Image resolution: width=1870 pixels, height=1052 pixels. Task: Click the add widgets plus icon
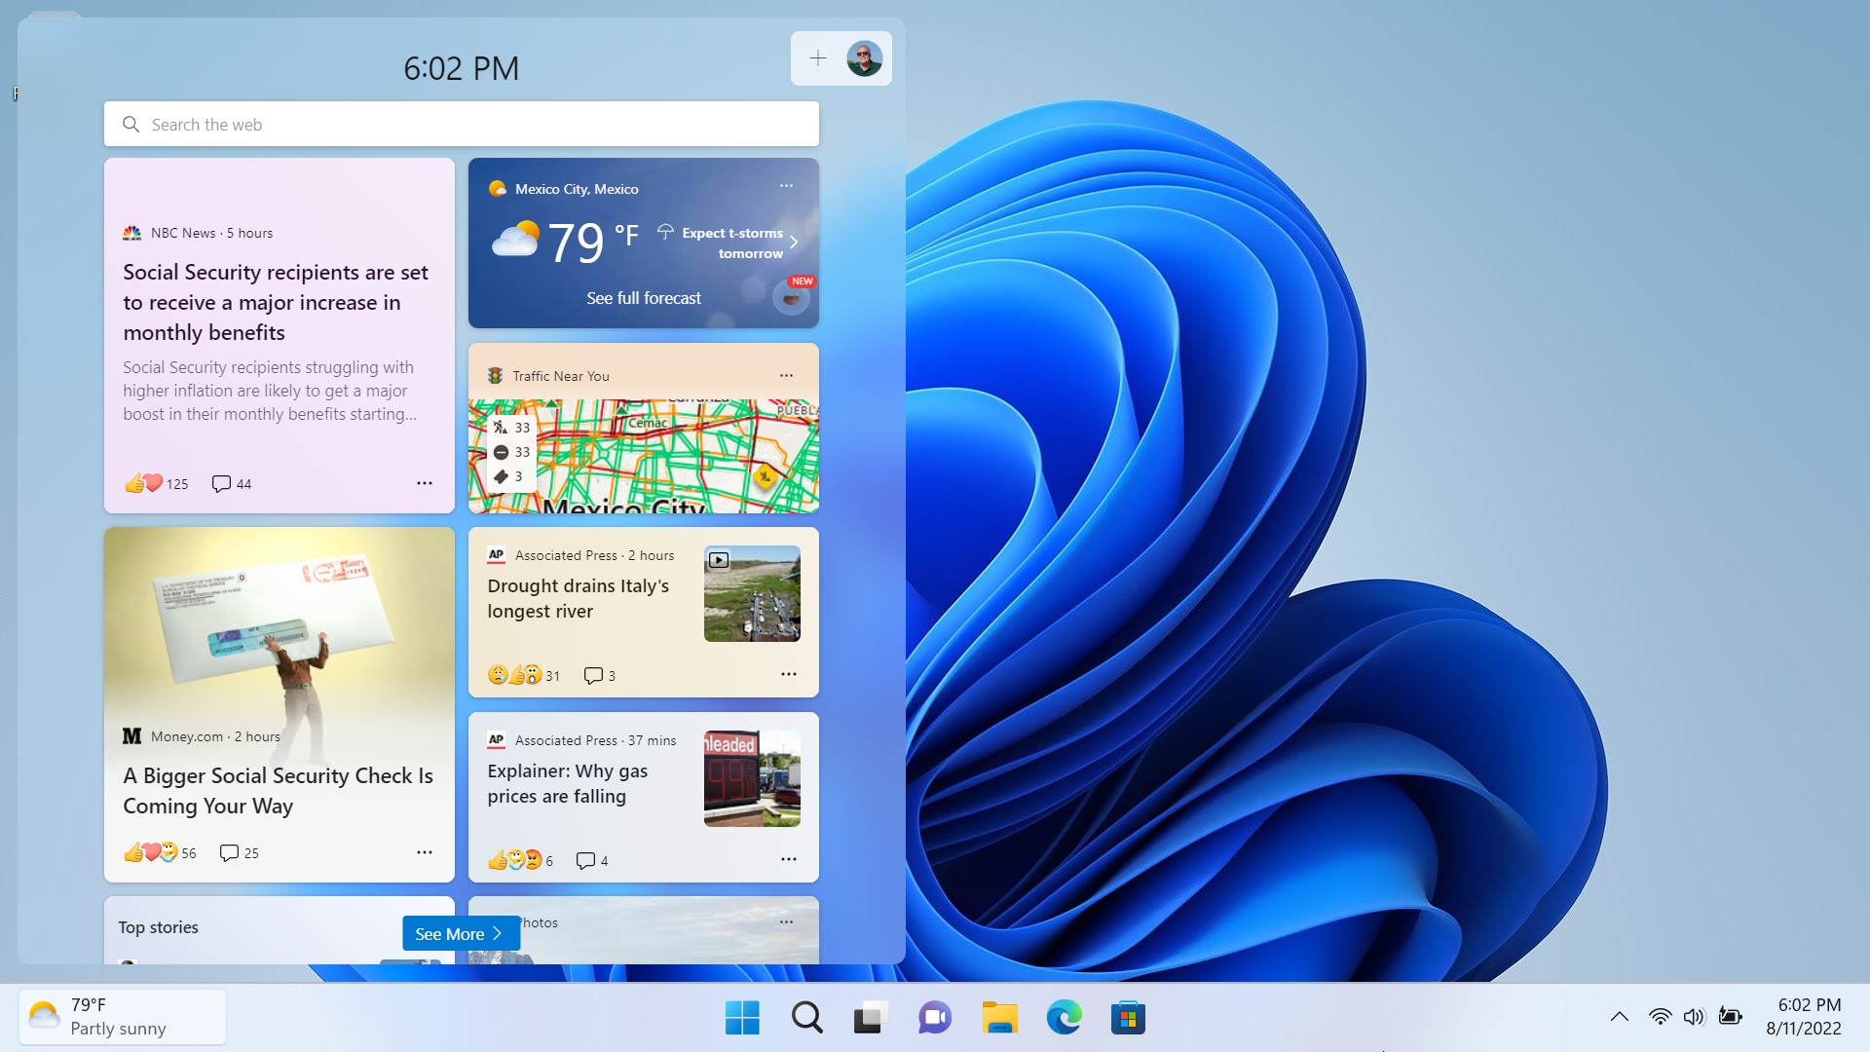click(818, 58)
